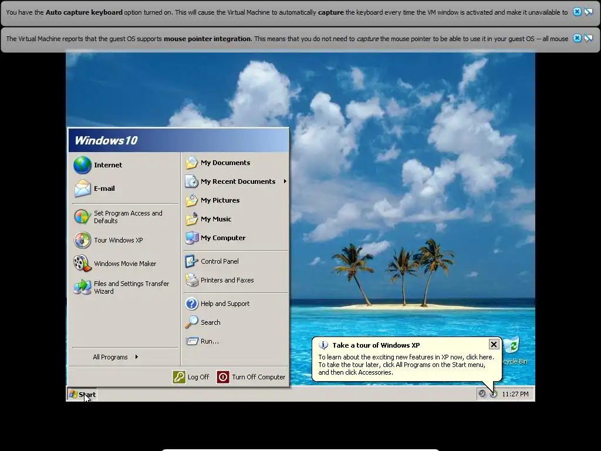This screenshot has height=451, width=601.
Task: Open the My Computer icon
Action: click(192, 238)
